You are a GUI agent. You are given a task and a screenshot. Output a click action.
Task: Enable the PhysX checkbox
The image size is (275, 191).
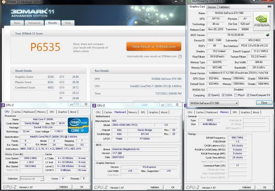(x=236, y=95)
